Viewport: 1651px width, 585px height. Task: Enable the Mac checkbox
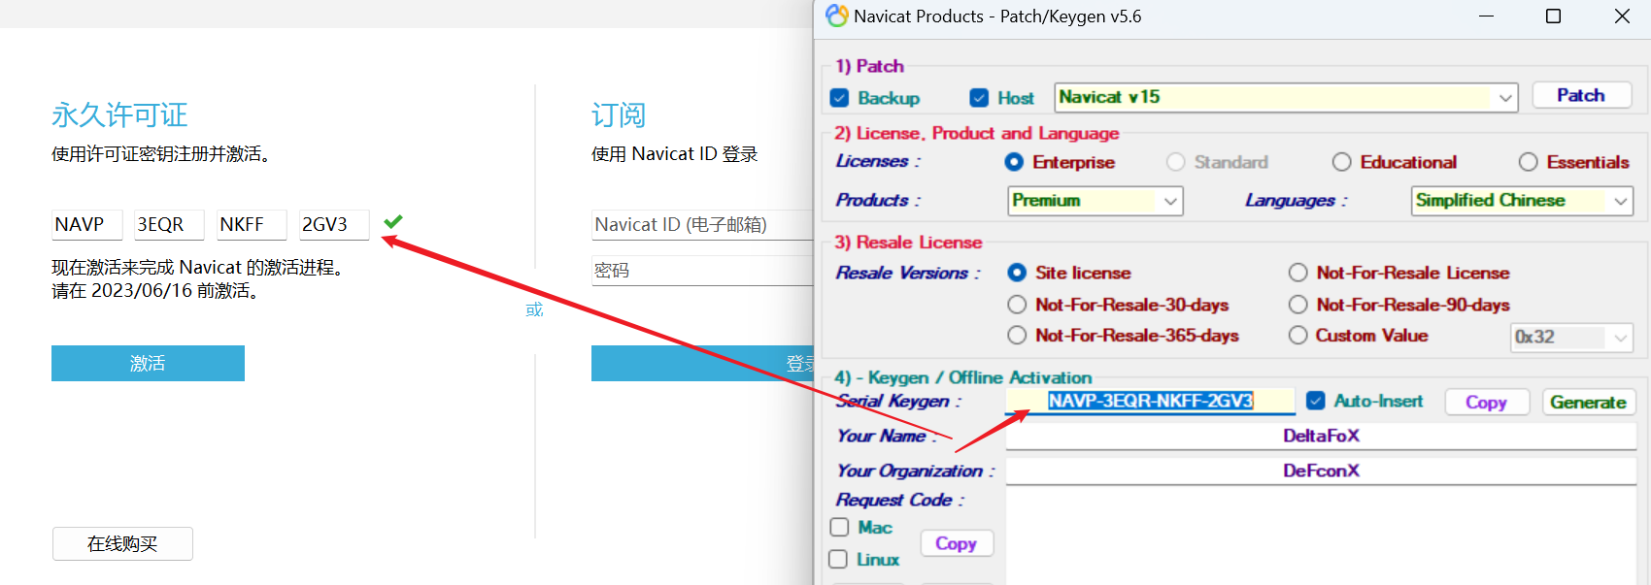tap(840, 527)
